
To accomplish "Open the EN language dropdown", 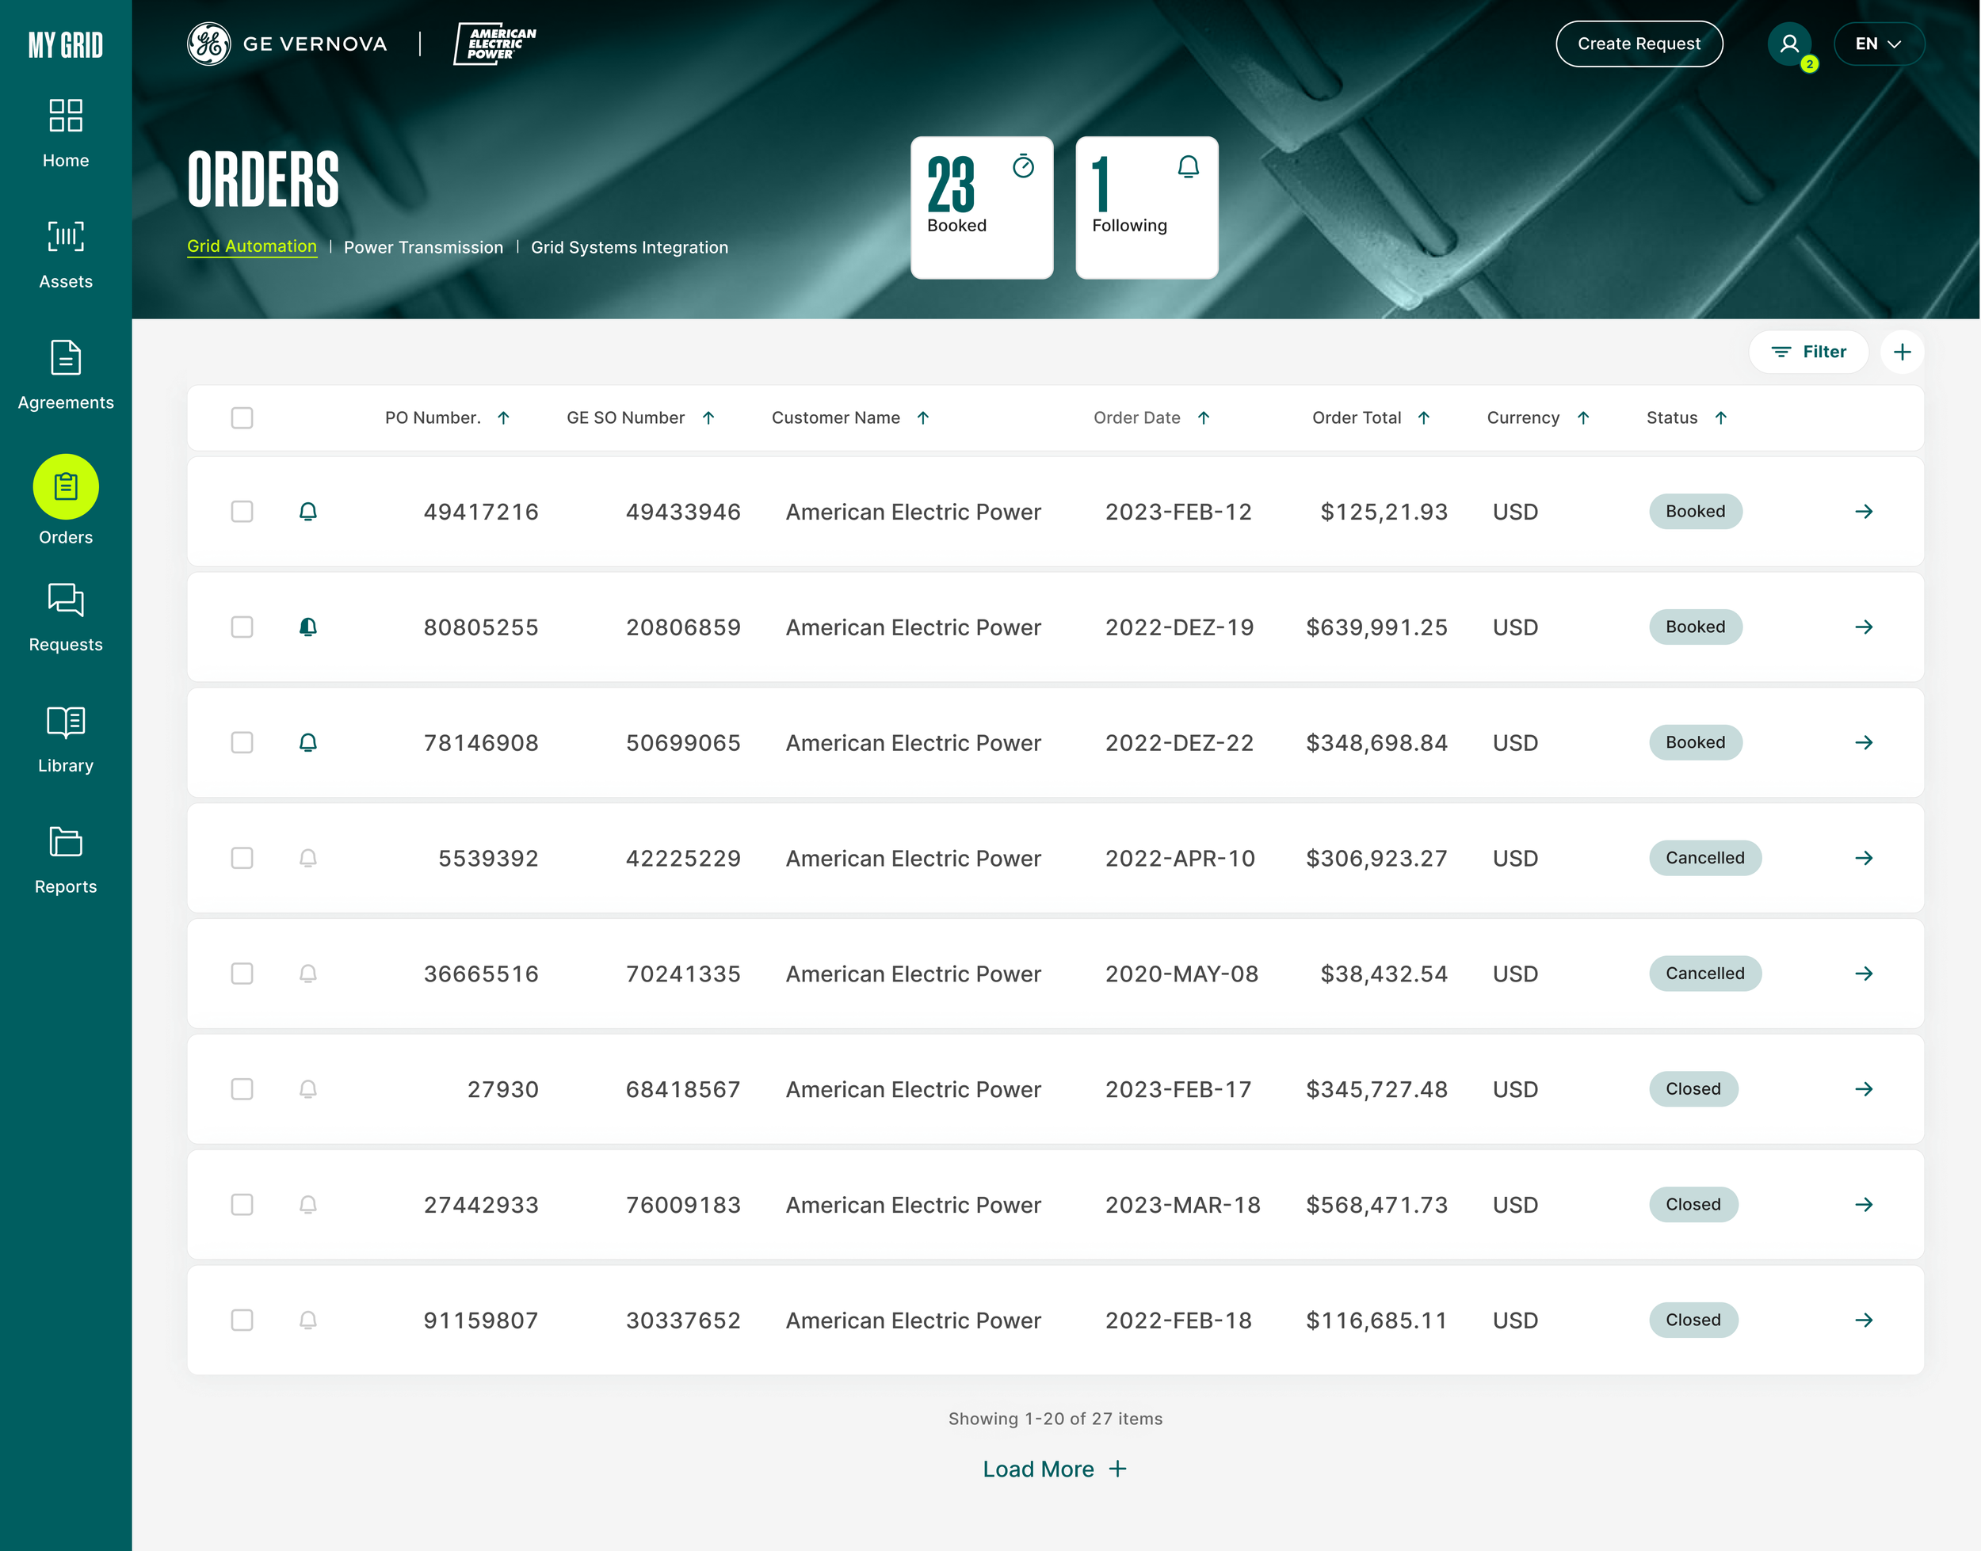I will tap(1878, 43).
